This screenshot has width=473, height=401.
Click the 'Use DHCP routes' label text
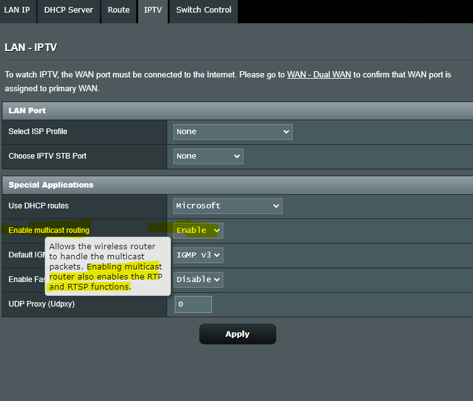(x=38, y=206)
